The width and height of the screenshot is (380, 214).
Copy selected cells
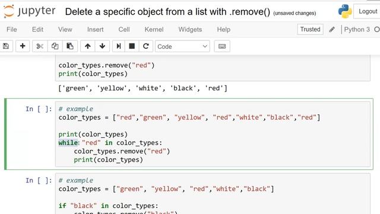tap(55, 46)
